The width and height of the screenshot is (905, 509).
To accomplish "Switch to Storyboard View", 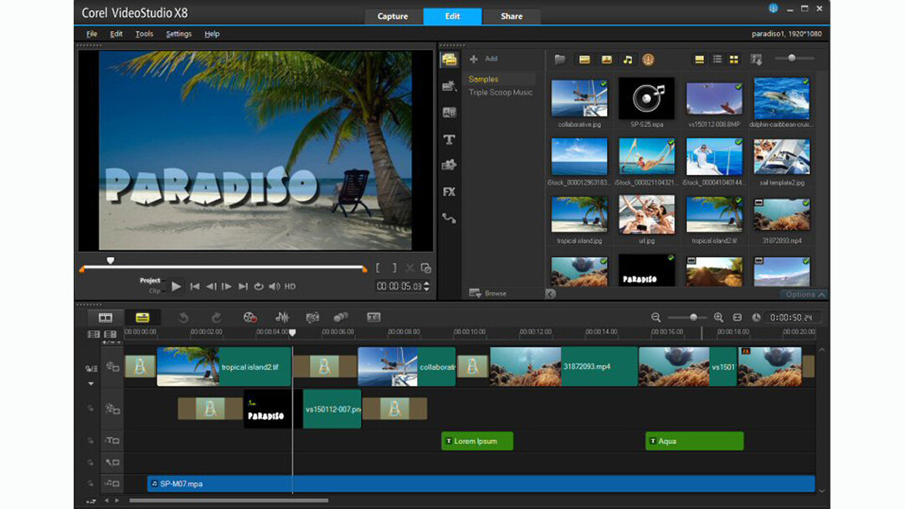I will (105, 317).
